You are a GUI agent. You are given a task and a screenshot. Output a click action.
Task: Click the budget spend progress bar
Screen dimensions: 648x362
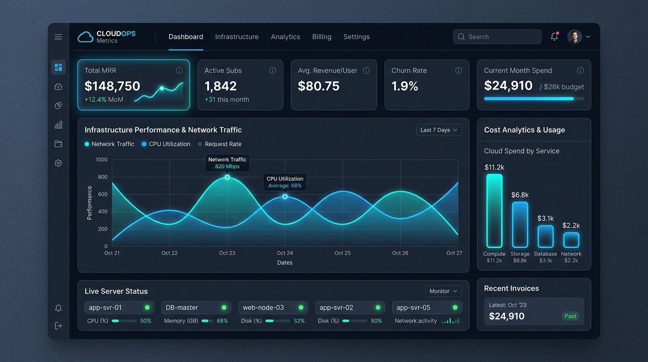pyautogui.click(x=534, y=99)
